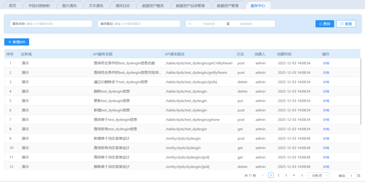Image resolution: width=365 pixels, height=182 pixels.
Task: Select the 清洗日志 tab
Action: click(123, 6)
